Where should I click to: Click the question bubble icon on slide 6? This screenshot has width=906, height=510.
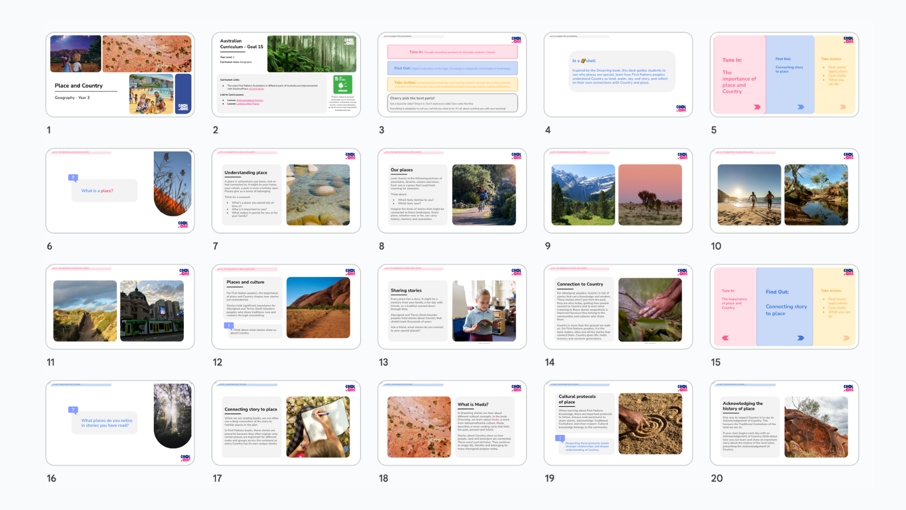(73, 178)
